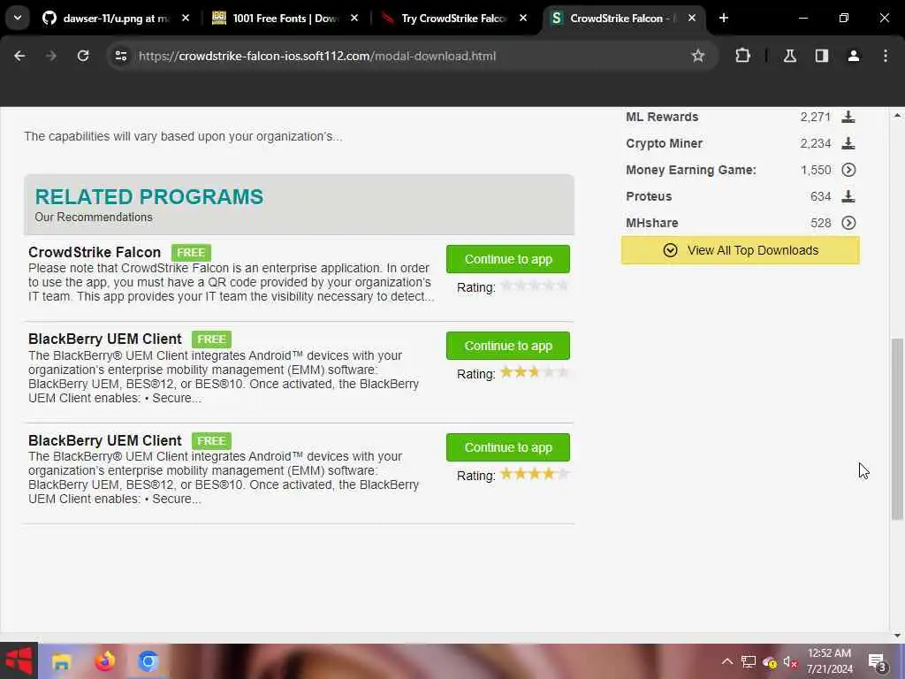Switch to the Try CrowdStrike Falcon tab
Image resolution: width=905 pixels, height=679 pixels.
click(x=453, y=19)
